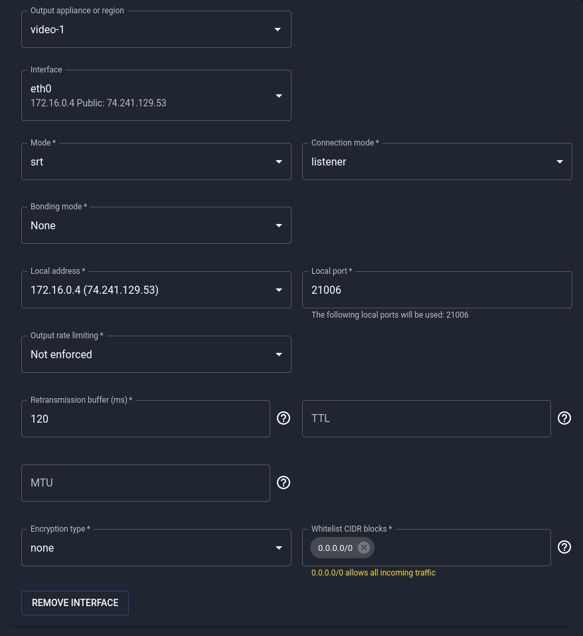The height and width of the screenshot is (636, 583).
Task: Click the 0.0.0.0/0 chip label
Action: (x=335, y=548)
